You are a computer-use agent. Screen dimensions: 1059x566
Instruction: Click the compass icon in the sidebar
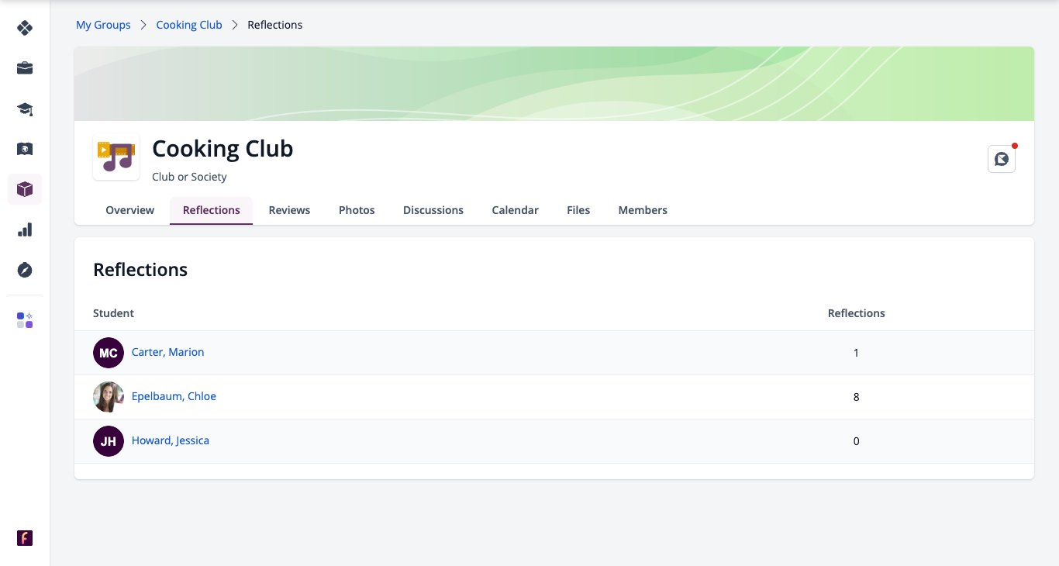tap(25, 270)
